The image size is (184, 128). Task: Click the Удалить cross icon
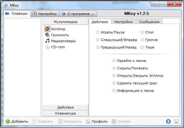(35, 121)
